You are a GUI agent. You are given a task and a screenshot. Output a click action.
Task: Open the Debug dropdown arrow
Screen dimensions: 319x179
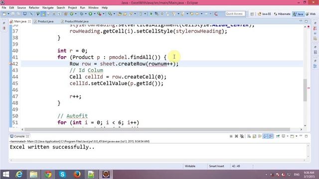coord(86,14)
